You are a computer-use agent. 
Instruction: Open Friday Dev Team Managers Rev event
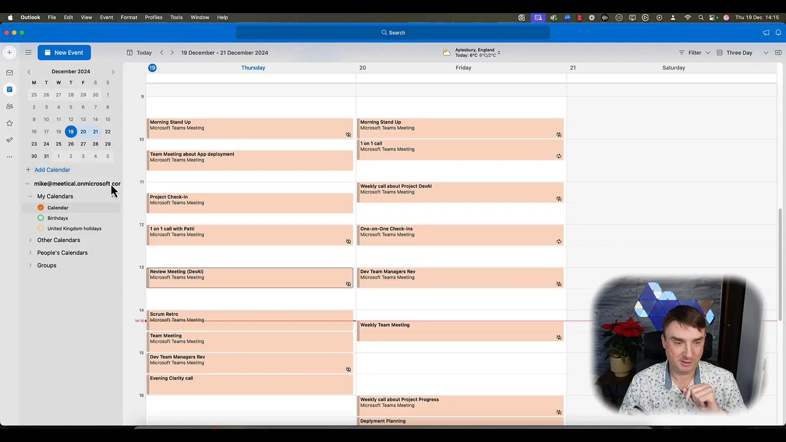click(x=460, y=278)
